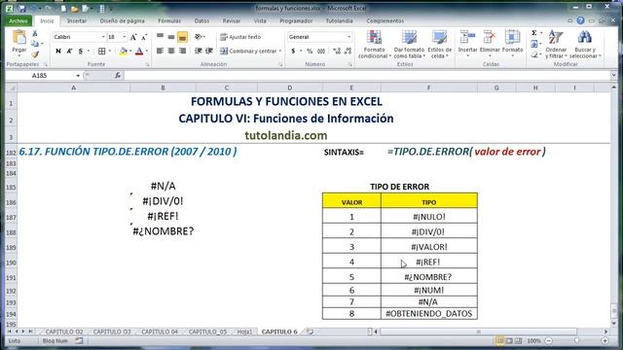Viewport: 623px width, 350px height.
Task: Switch to the Datos tab
Action: [x=202, y=20]
